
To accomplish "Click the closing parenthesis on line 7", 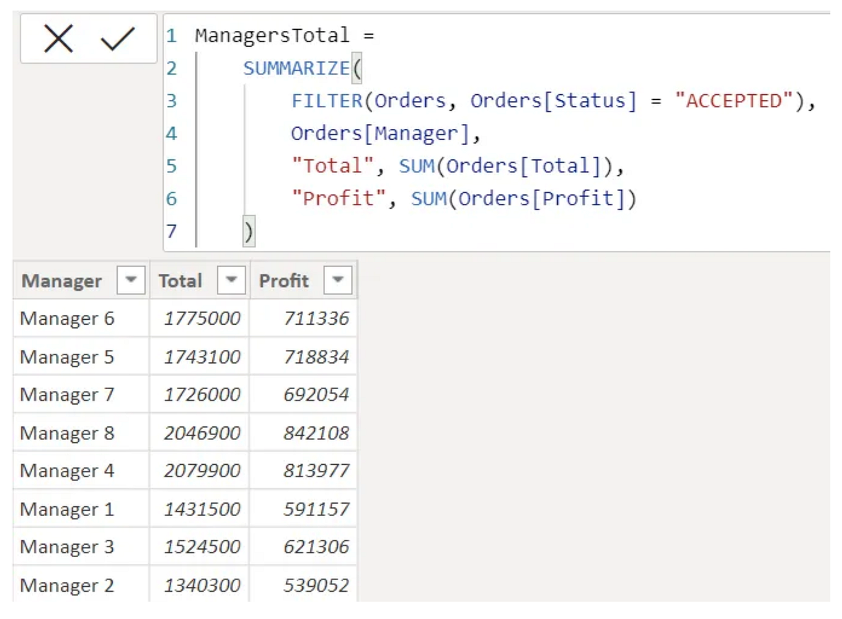I will (249, 232).
